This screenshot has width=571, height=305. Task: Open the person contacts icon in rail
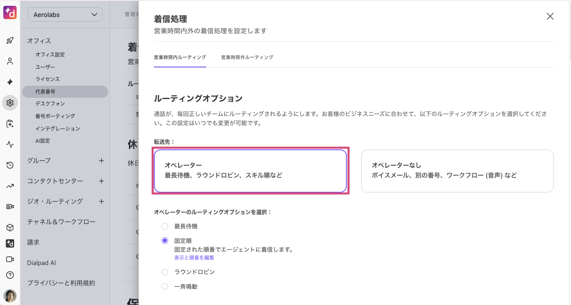click(10, 61)
